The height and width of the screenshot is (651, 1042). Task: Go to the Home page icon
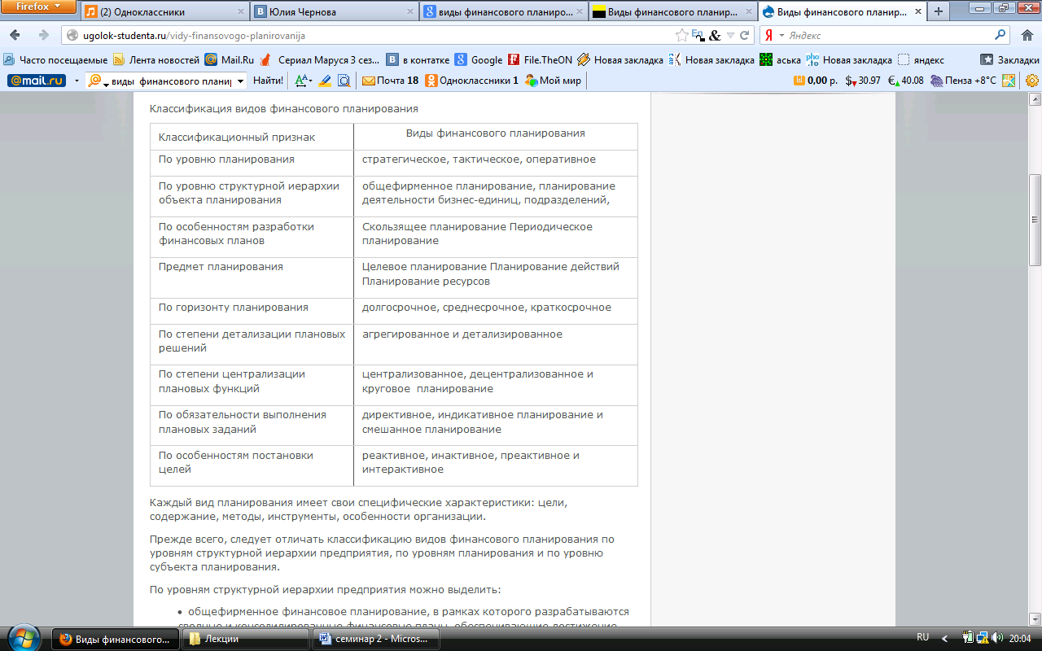1027,36
